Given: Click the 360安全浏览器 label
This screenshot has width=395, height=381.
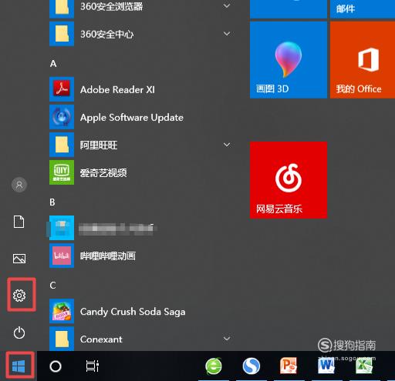Looking at the screenshot, I should pos(112,6).
